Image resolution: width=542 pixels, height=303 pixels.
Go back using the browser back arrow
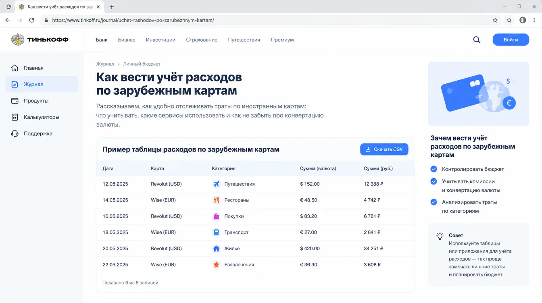8,20
